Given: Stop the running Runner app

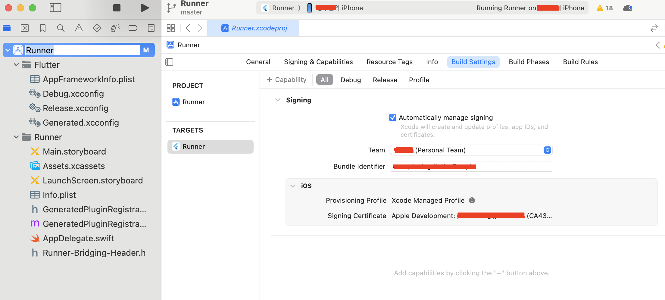Looking at the screenshot, I should pos(117,8).
